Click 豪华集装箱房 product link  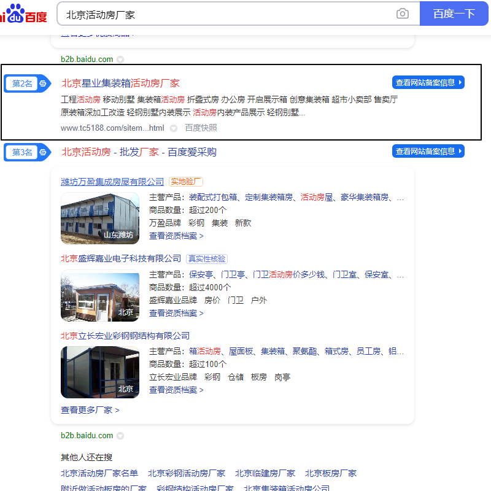click(x=365, y=197)
